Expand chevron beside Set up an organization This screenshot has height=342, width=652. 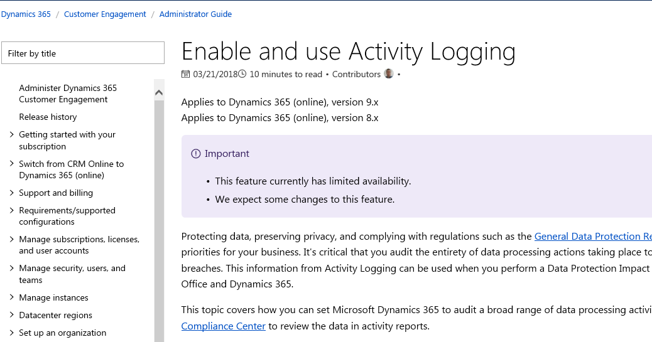pos(12,332)
